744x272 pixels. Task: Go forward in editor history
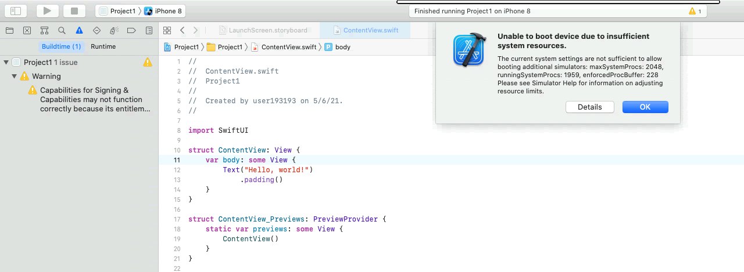(195, 30)
